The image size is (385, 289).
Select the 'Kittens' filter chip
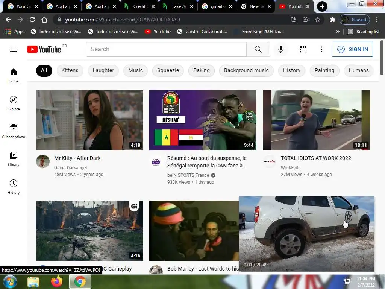[x=70, y=70]
